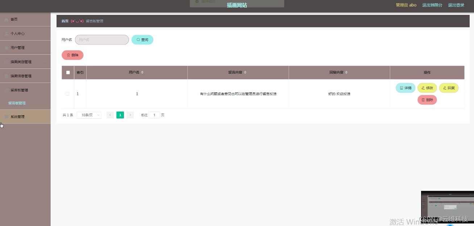Click the envelope icon beside 插图类别管理
This screenshot has height=226, width=474.
[7, 62]
